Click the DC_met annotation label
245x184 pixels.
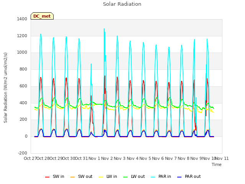tap(42, 16)
